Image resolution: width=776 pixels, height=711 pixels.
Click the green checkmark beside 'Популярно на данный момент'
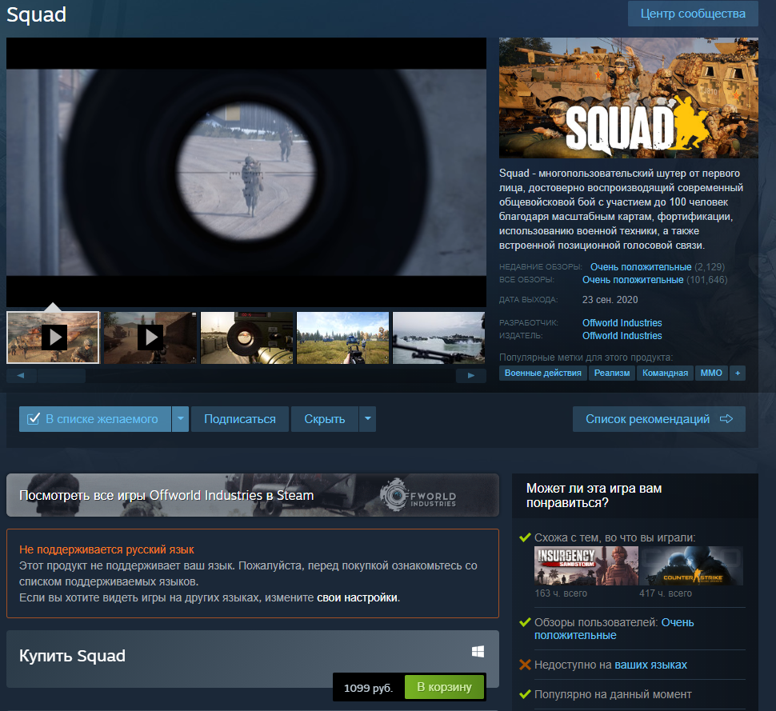coord(525,694)
